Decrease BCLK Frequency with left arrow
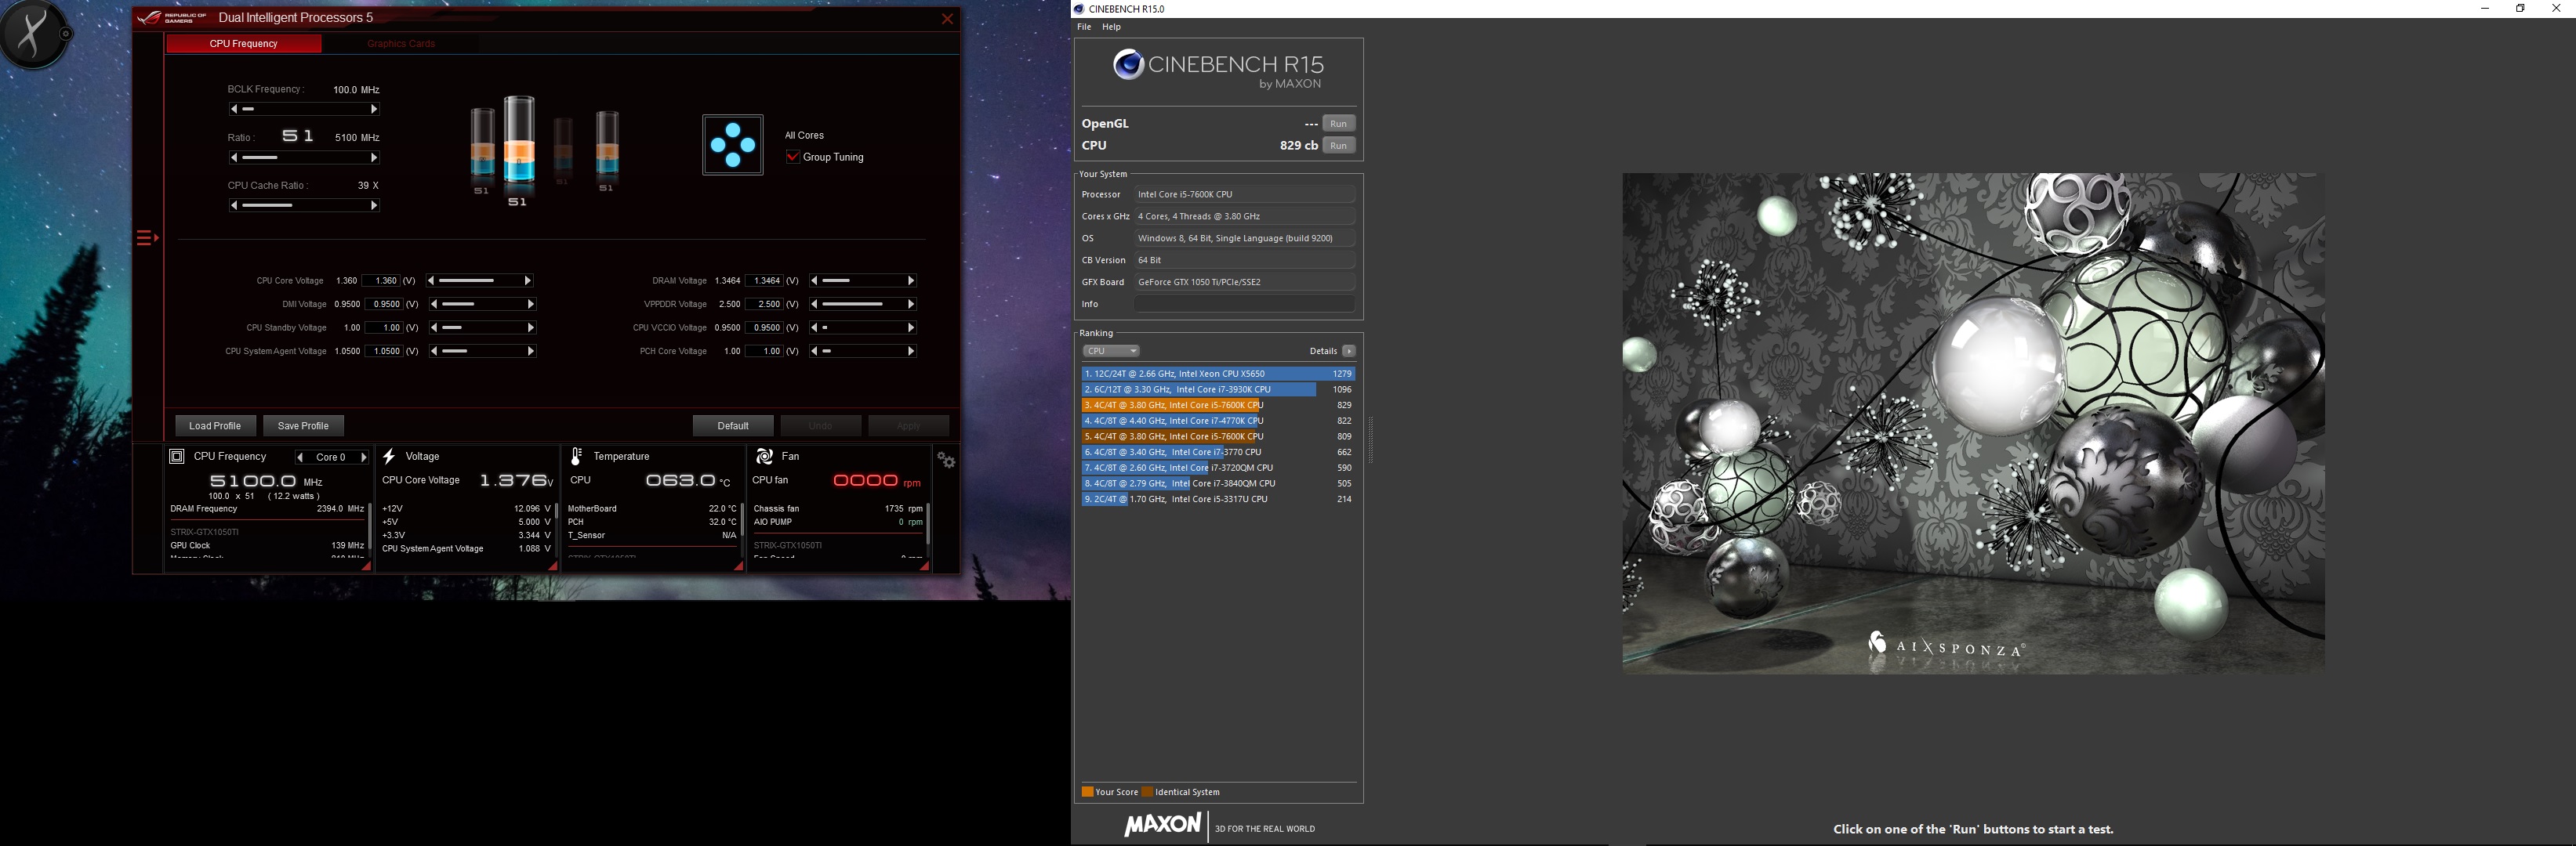Screen dimensions: 2576x846 (234, 109)
